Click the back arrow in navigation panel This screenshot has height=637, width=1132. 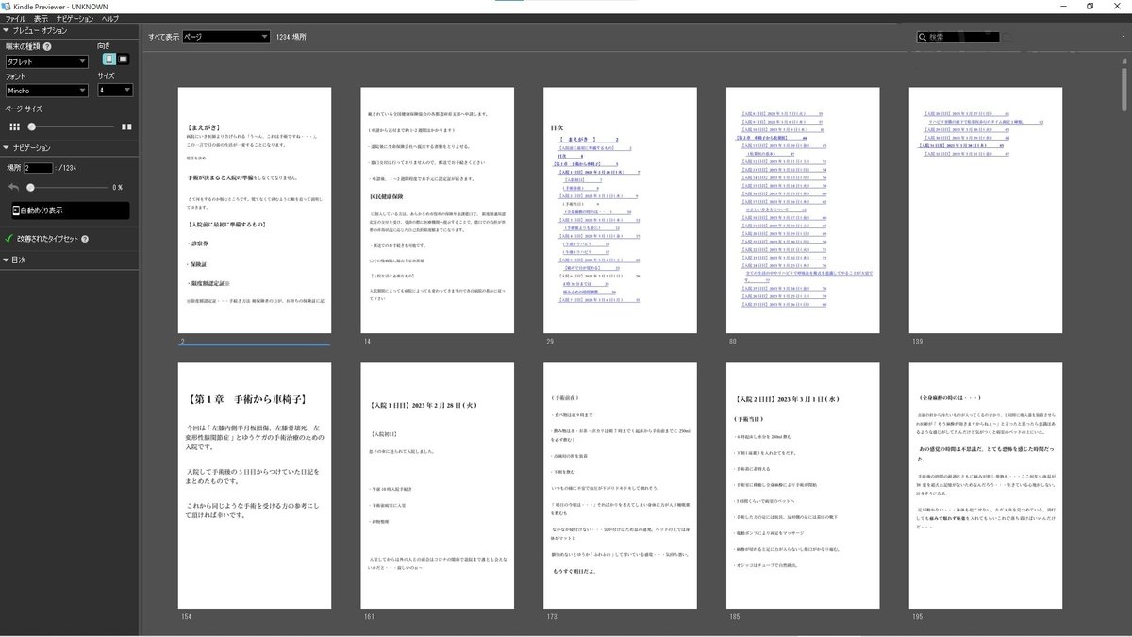[15, 187]
